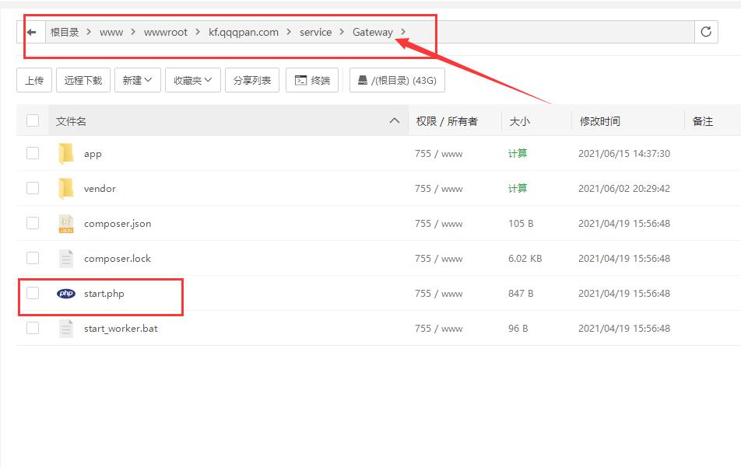Click the refresh icon beside path bar
741x467 pixels.
(x=706, y=32)
